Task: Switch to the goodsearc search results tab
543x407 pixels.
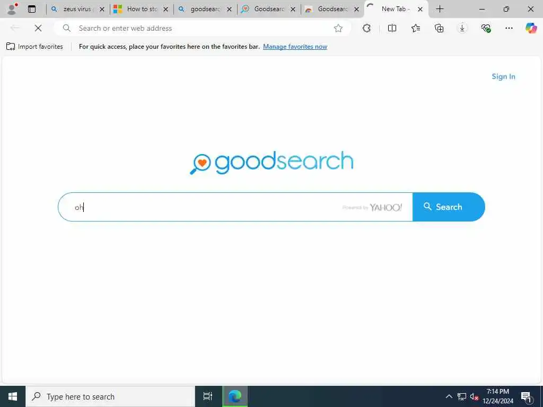Action: click(205, 9)
